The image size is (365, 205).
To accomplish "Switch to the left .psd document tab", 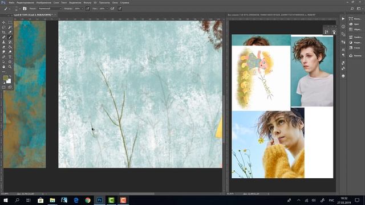I will (33, 15).
